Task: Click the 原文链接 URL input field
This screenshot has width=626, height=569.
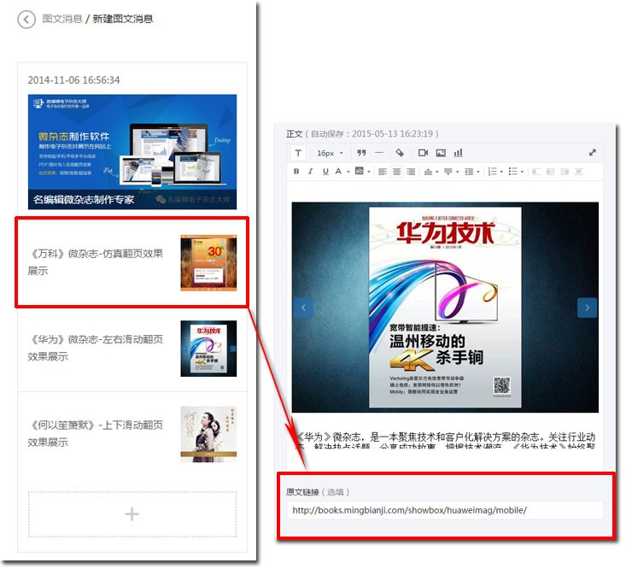Action: 445,511
